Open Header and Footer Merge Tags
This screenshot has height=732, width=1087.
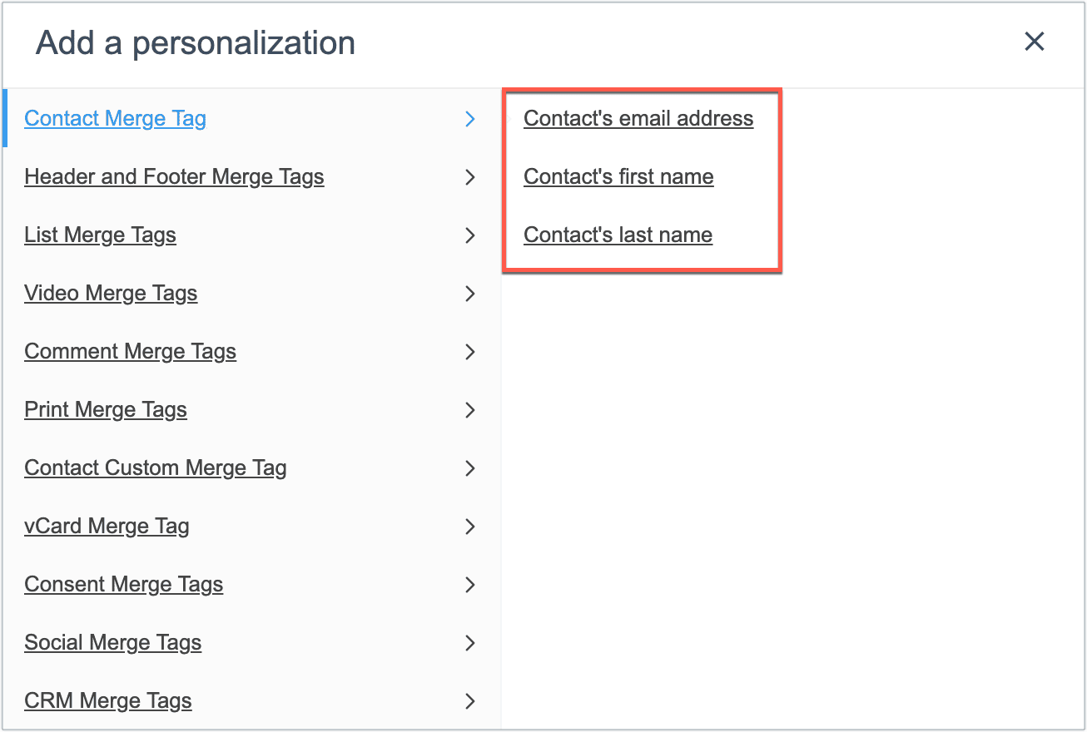coord(174,176)
